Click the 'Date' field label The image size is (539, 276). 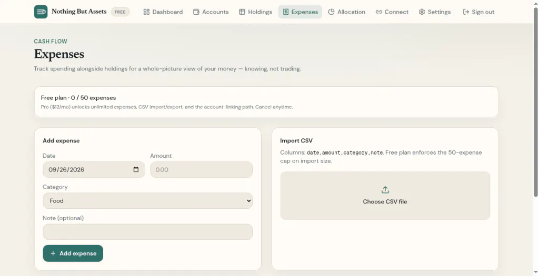[49, 156]
